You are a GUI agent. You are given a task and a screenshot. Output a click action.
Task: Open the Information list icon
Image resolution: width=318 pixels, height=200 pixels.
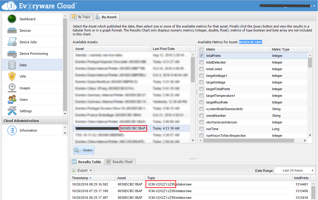(12, 130)
